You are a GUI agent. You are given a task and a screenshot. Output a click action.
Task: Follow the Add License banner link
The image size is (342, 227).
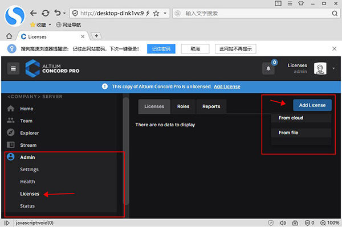(x=227, y=86)
